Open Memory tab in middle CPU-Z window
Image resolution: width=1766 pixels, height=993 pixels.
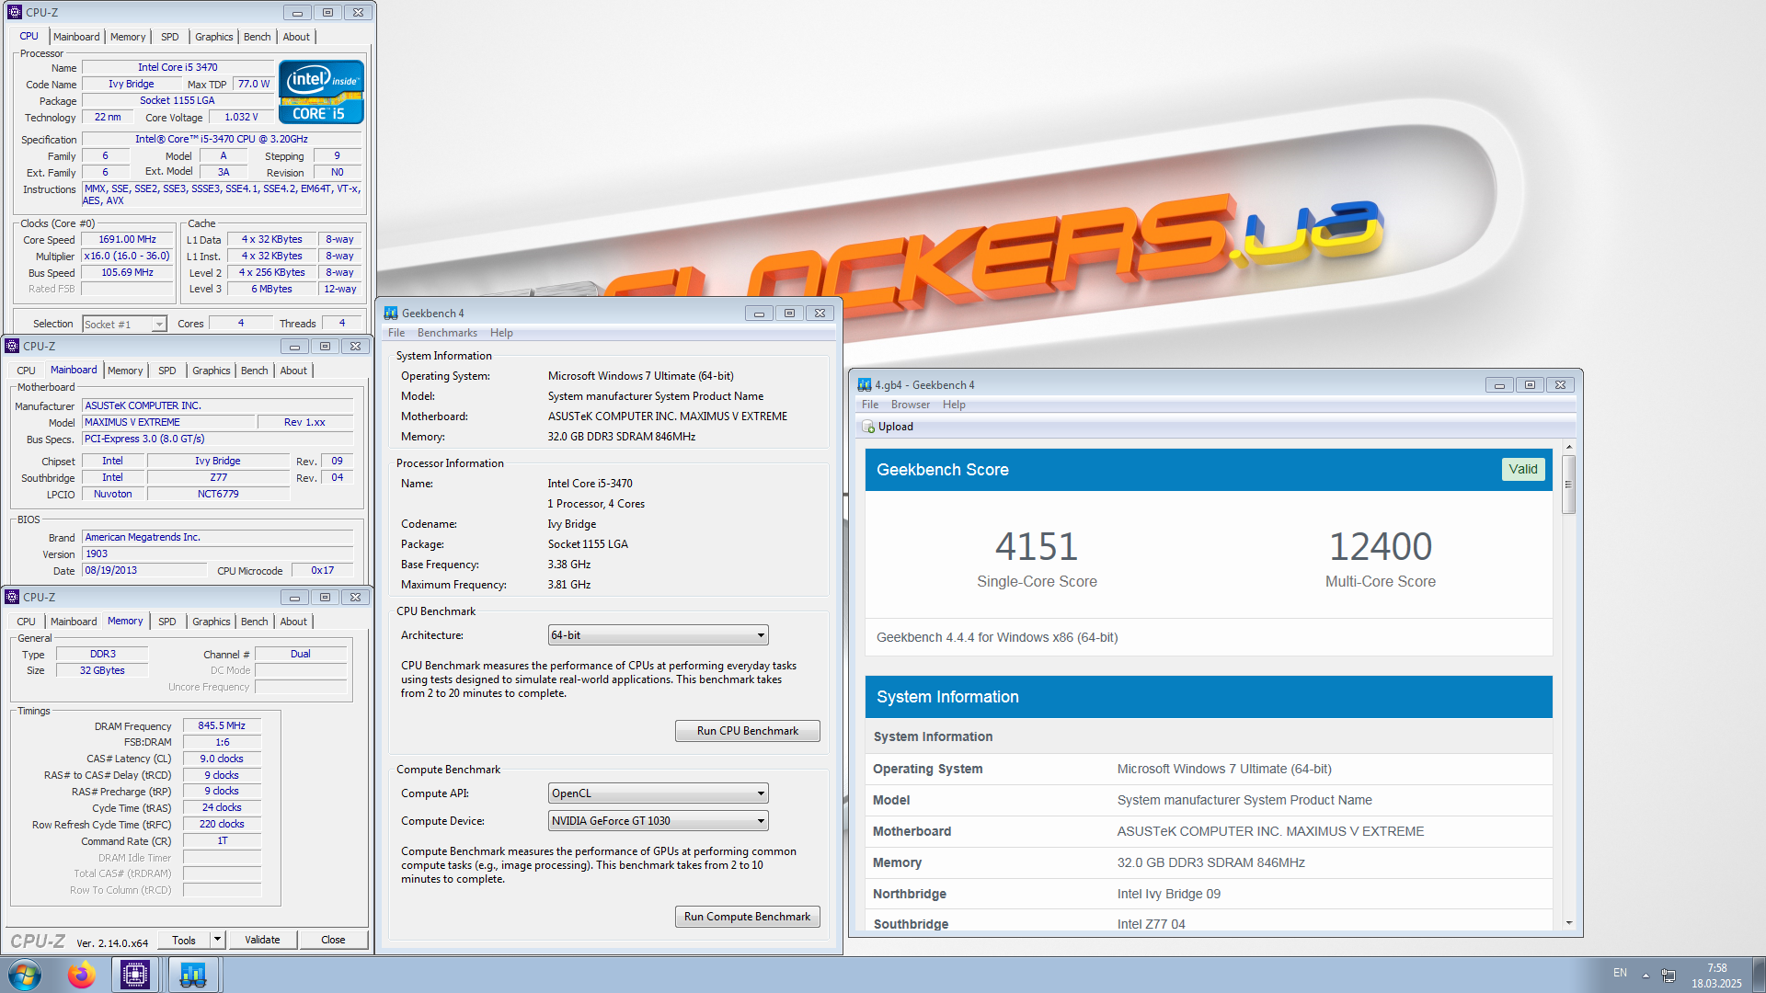coord(125,371)
